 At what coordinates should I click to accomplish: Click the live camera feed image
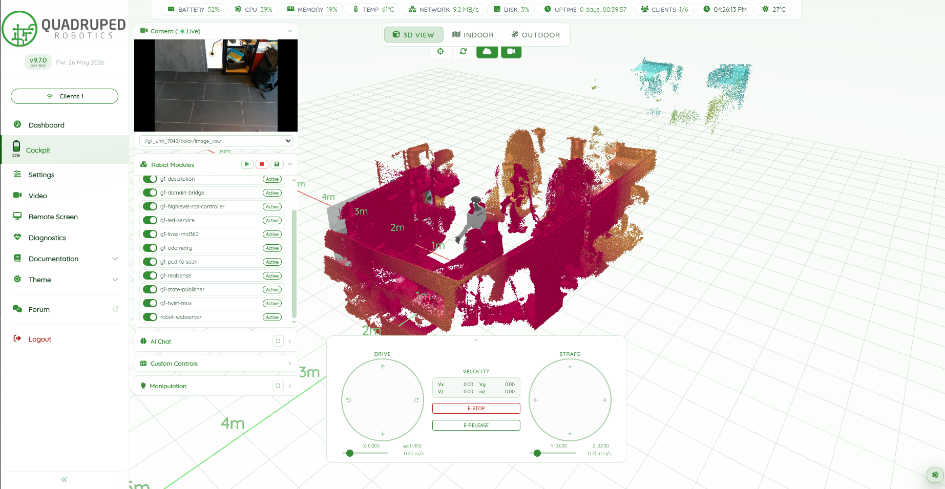(x=216, y=86)
